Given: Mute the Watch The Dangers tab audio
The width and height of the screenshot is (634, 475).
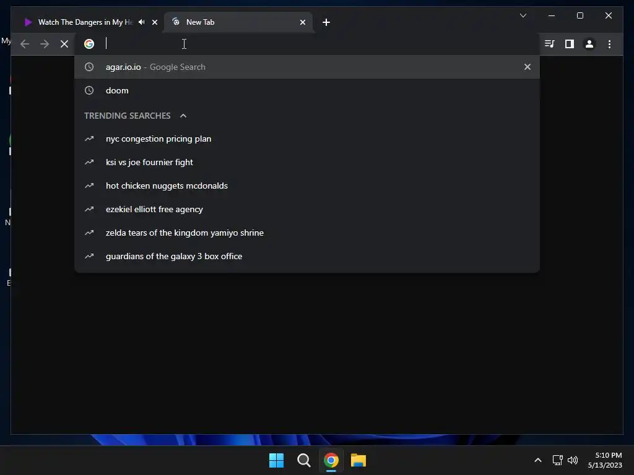Looking at the screenshot, I should tap(142, 22).
